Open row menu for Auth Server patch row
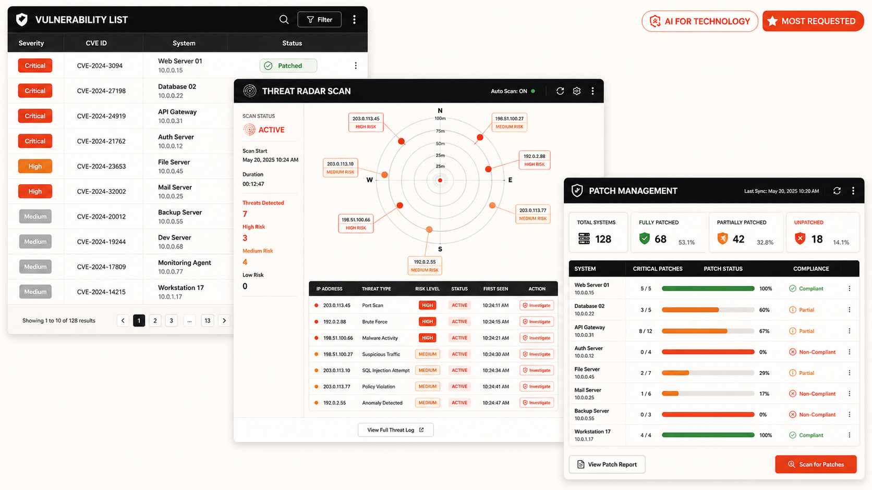The height and width of the screenshot is (490, 872). tap(849, 352)
